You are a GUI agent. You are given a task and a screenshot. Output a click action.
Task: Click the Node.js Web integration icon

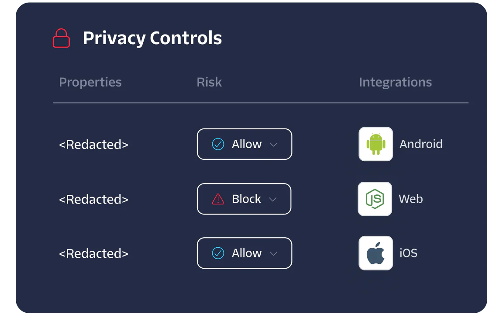[x=375, y=199]
